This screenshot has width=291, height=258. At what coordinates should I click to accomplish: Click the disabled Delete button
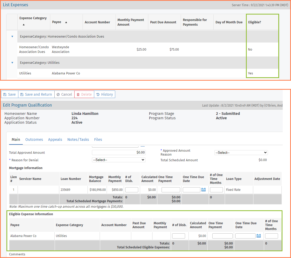tap(84, 94)
